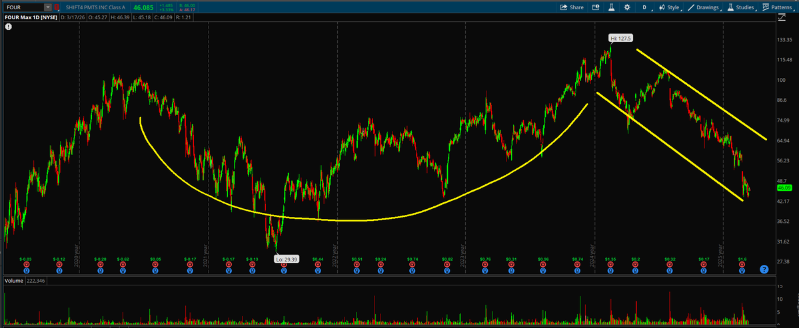Click red earnings icon under $0.31
799x328 pixels.
(511, 264)
